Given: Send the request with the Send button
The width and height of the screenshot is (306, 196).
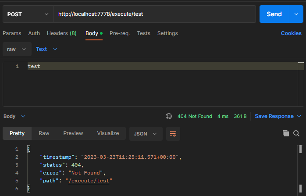Looking at the screenshot, I should pyautogui.click(x=274, y=14).
